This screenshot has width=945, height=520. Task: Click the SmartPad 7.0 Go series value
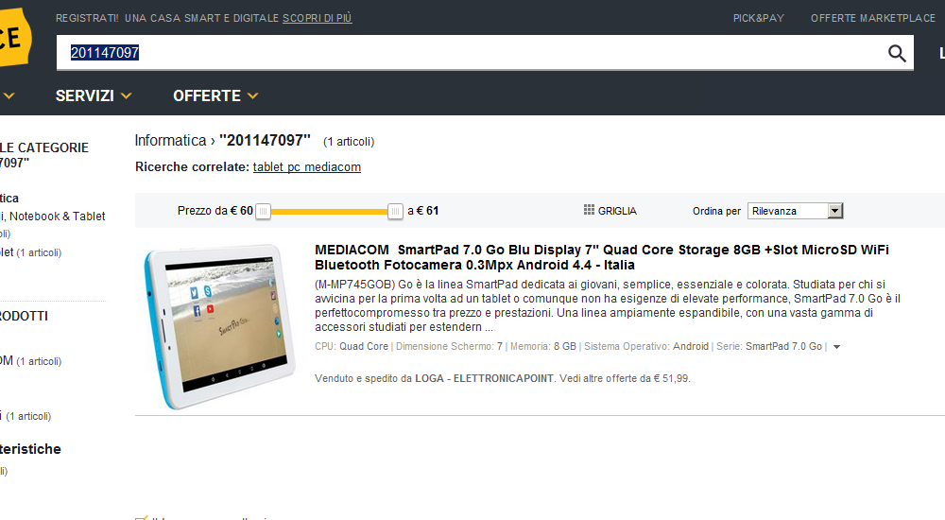pos(783,346)
